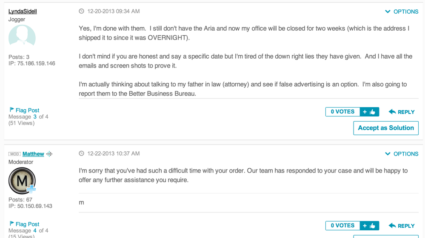Viewport: 425px width, 238px height.
Task: View the 0 VOTES count on message 4
Action: pos(342,226)
